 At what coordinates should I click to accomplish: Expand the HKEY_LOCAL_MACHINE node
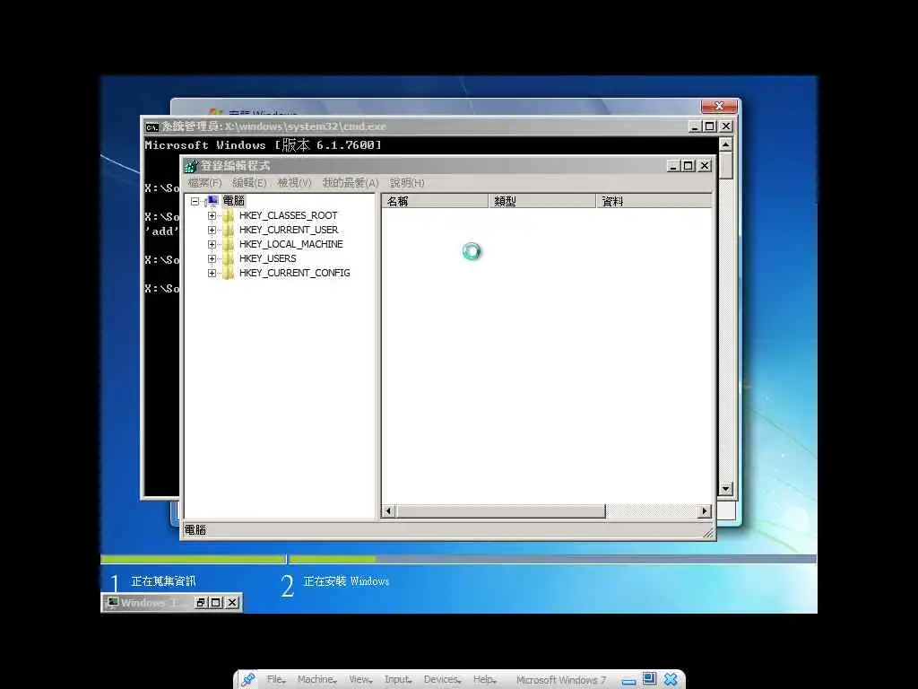212,244
